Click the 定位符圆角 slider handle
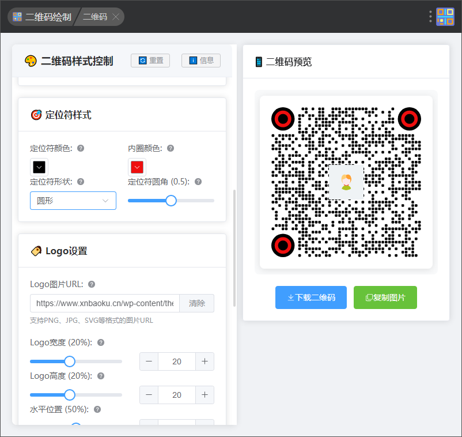The width and height of the screenshot is (462, 437). tap(171, 201)
